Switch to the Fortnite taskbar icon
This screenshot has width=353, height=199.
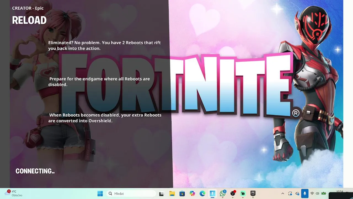pyautogui.click(x=212, y=194)
